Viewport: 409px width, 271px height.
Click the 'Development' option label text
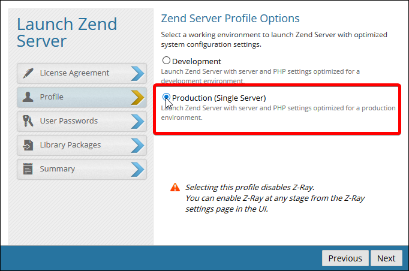pos(197,61)
